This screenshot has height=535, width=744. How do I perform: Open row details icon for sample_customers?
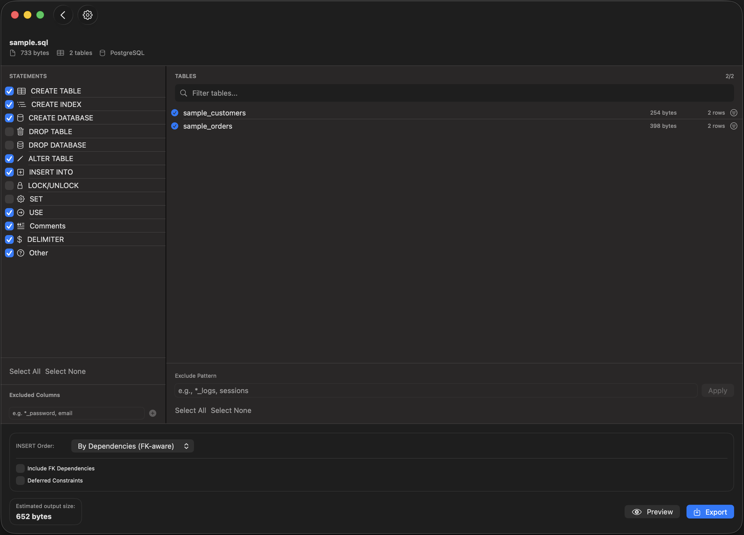(x=734, y=112)
